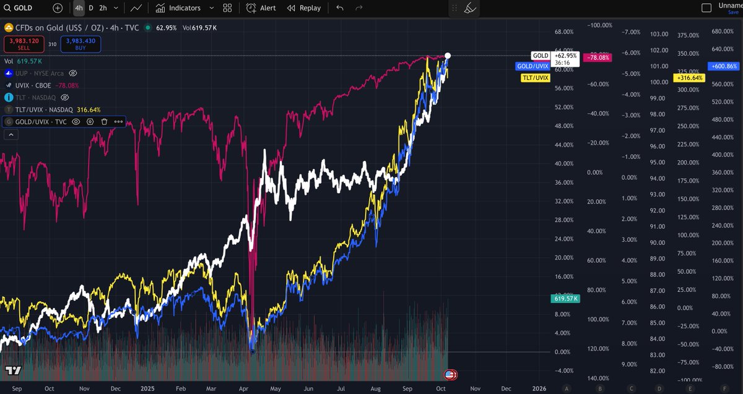
Task: Click the 2025 label on time axis
Action: coord(147,388)
